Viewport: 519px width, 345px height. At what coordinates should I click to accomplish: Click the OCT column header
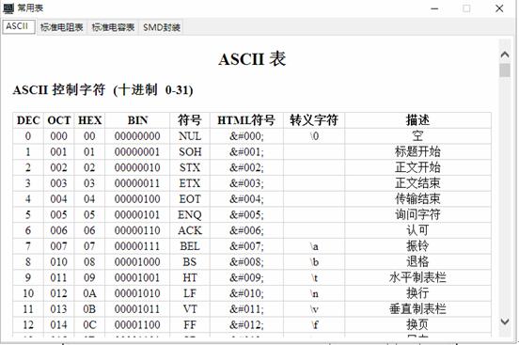tap(59, 120)
